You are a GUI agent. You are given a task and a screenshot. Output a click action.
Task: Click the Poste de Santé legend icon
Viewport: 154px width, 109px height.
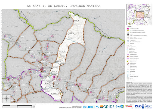(128, 40)
